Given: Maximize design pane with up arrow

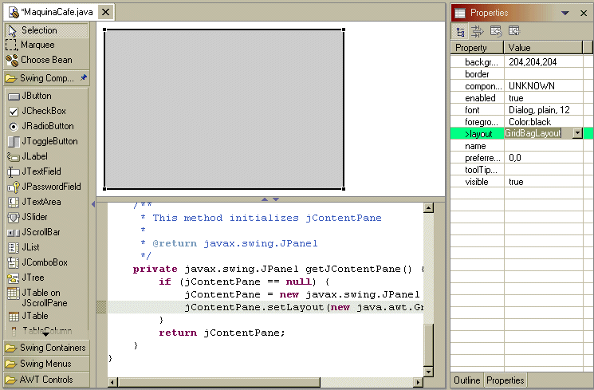Looking at the screenshot, I should tap(265, 199).
